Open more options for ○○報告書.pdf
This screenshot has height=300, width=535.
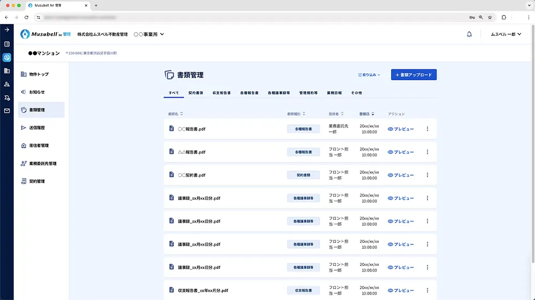427,129
